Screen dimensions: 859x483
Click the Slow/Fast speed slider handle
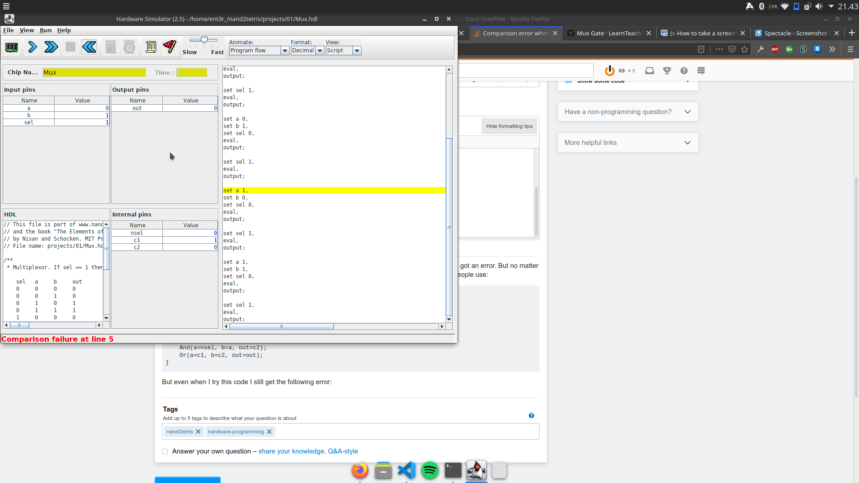point(204,40)
